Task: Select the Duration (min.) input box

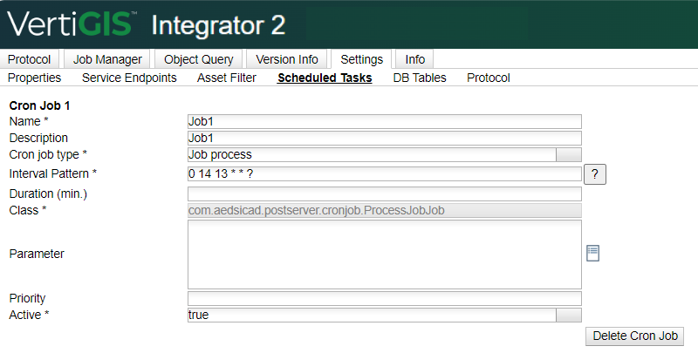Action: [385, 193]
